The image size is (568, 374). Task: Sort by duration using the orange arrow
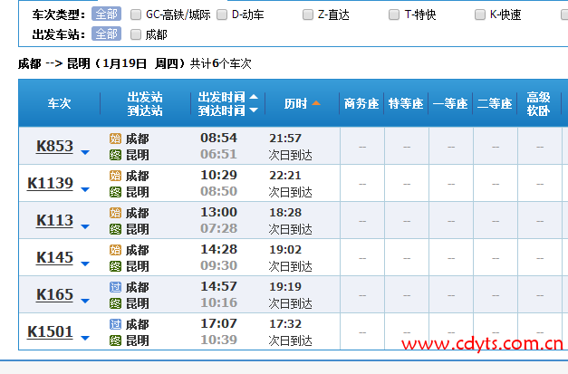point(316,103)
